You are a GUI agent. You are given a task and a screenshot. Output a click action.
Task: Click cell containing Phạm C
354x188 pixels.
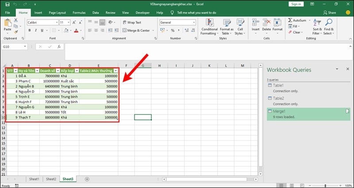coord(29,81)
